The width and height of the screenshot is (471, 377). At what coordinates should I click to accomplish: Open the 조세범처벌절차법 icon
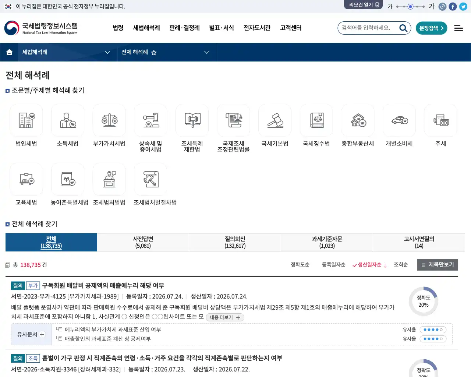coord(150,179)
